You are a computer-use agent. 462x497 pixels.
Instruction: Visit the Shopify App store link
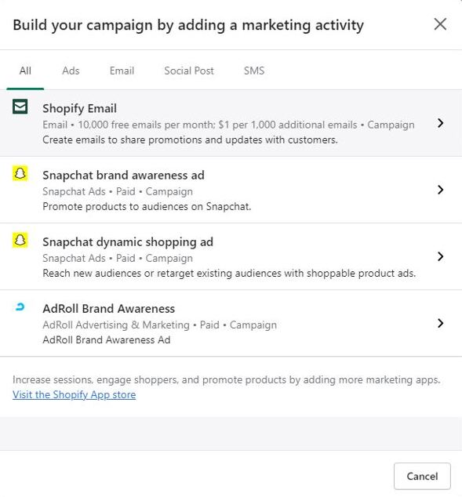pyautogui.click(x=75, y=394)
